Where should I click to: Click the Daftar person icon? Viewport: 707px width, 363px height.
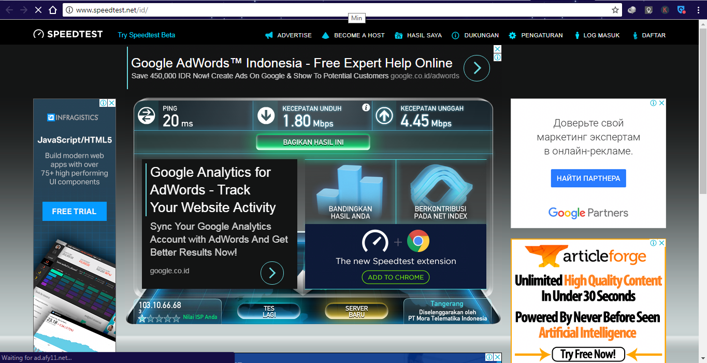(635, 35)
